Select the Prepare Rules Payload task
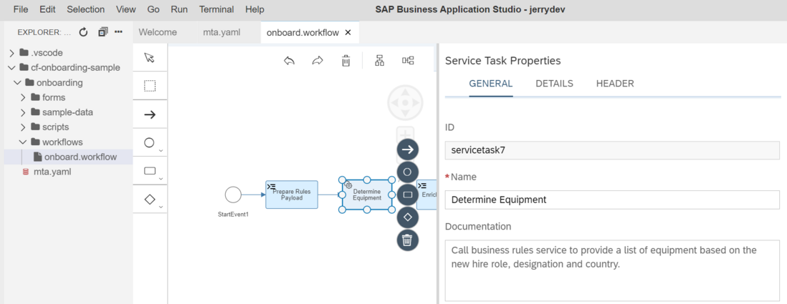The height and width of the screenshot is (304, 787). (292, 195)
